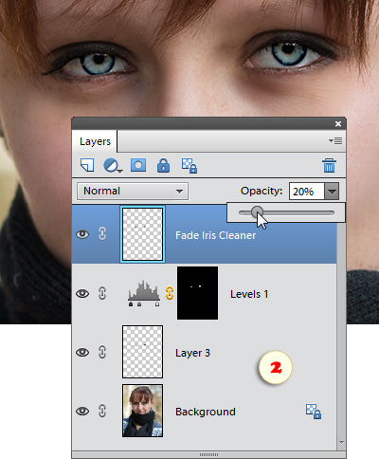This screenshot has width=379, height=459.
Task: Click the link icon on Levels 1 layer
Action: [x=170, y=293]
